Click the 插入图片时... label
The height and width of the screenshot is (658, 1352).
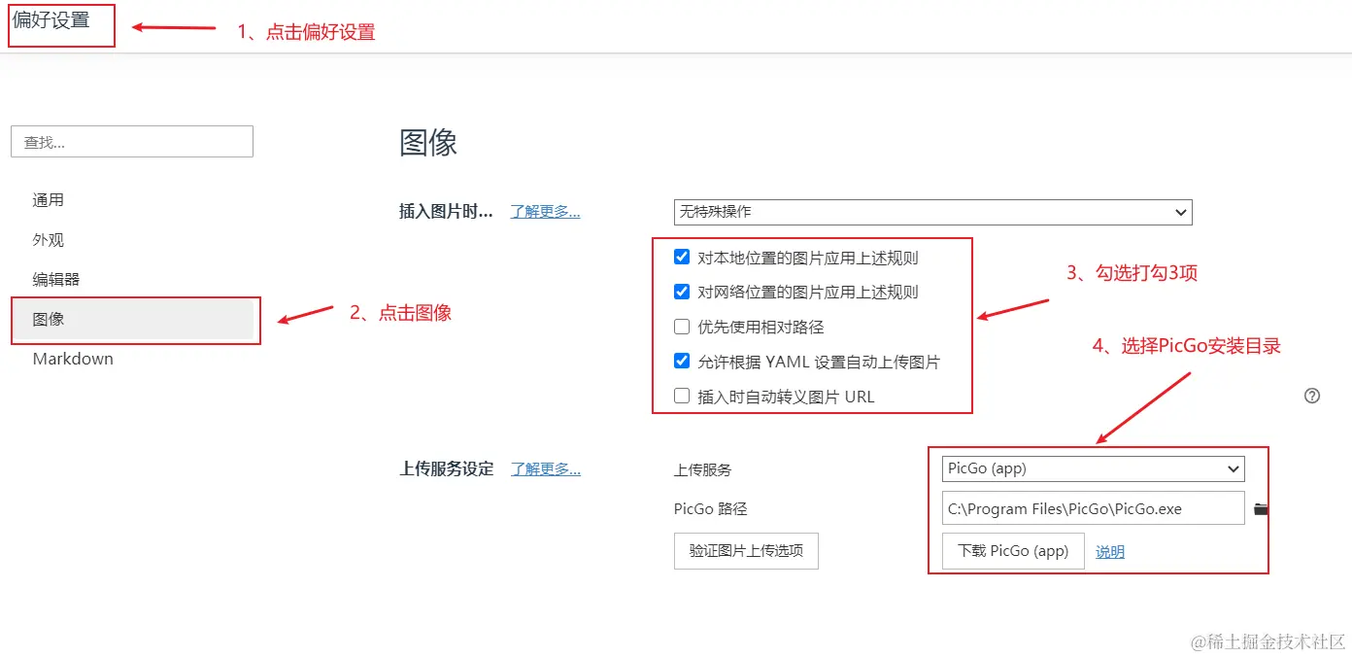click(x=446, y=211)
